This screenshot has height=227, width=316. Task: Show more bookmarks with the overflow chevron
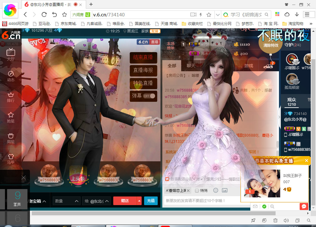click(x=311, y=24)
